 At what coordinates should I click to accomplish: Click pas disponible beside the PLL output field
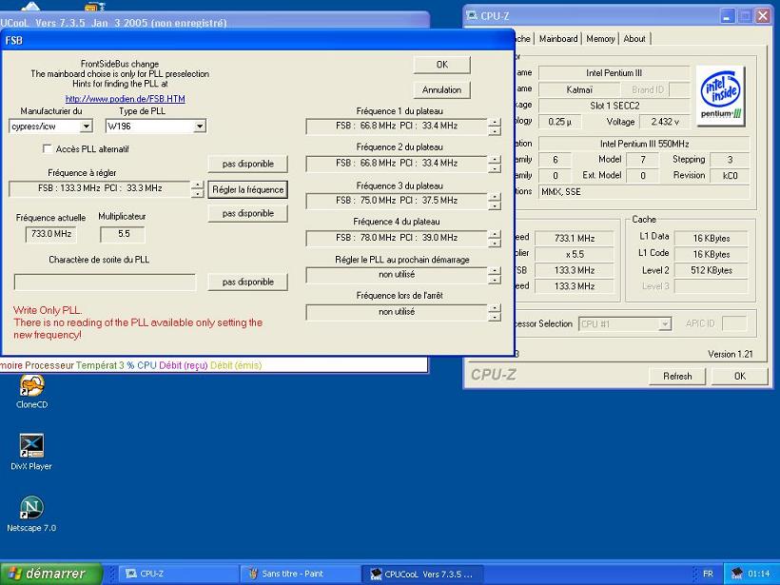click(x=247, y=283)
